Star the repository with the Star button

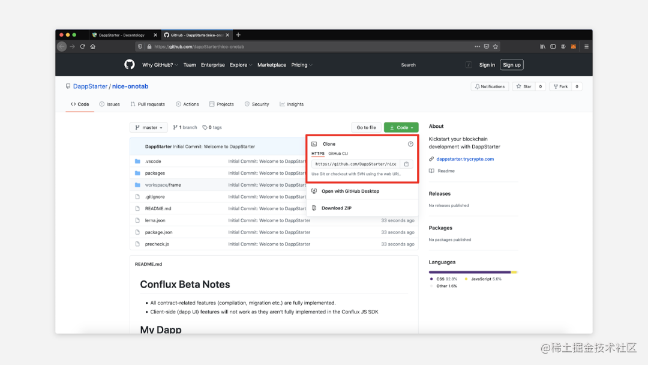[524, 86]
